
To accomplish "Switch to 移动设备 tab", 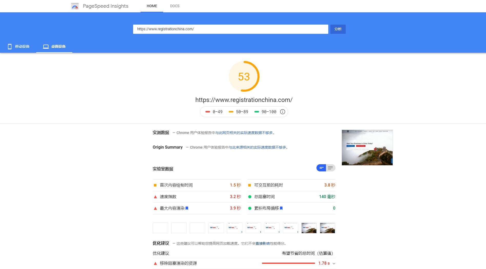I will pos(18,46).
